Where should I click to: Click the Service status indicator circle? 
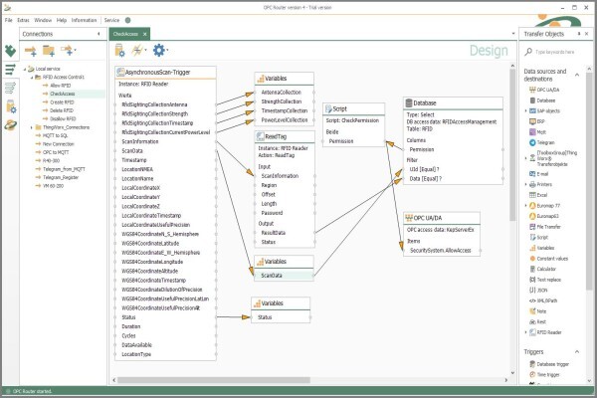tap(128, 20)
